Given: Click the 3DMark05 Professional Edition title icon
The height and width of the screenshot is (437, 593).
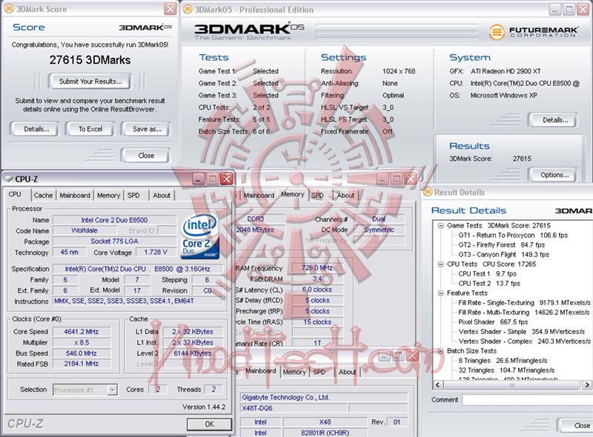Looking at the screenshot, I should click(x=188, y=10).
